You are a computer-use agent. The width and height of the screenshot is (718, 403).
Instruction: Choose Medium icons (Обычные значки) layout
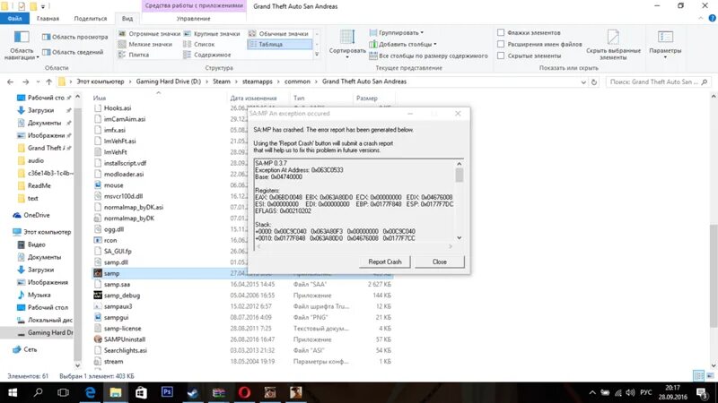tap(278, 34)
